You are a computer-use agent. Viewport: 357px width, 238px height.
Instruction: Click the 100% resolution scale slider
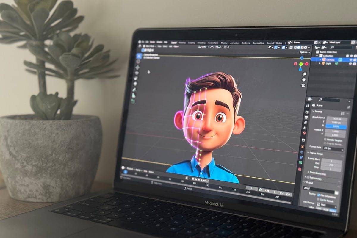click(x=336, y=126)
